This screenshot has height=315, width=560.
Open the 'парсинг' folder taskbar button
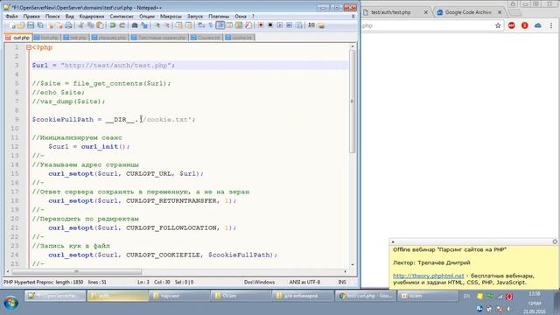coord(179,296)
